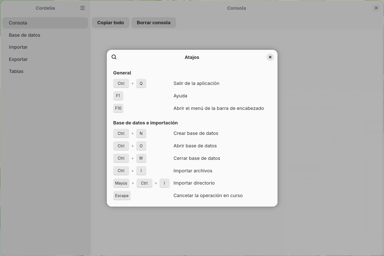Click the 'General' section heading
The width and height of the screenshot is (384, 256).
(122, 73)
